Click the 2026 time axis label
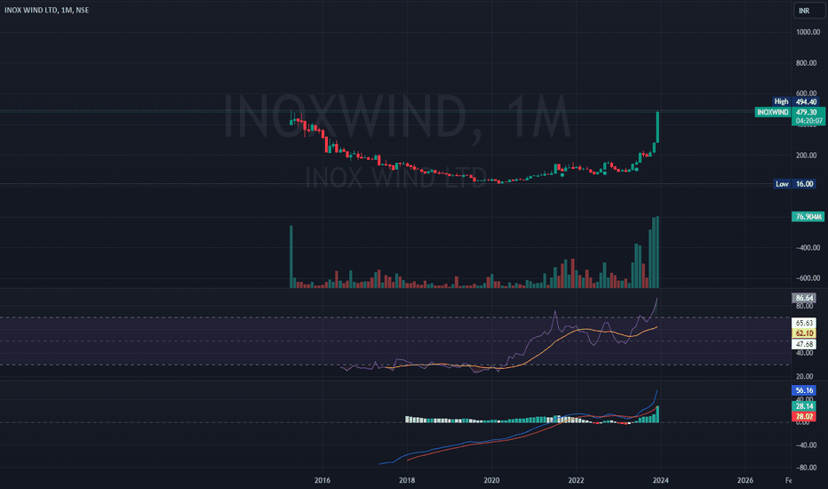828x489 pixels. 745,480
